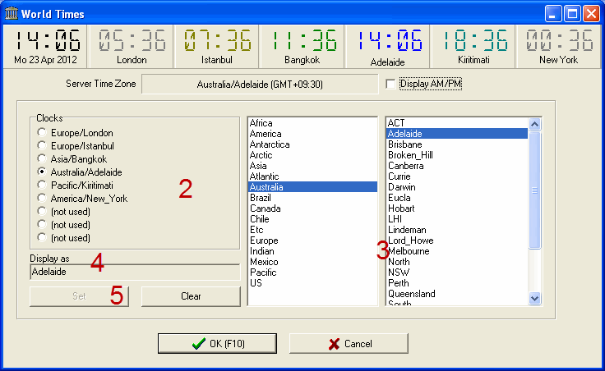Select the Europe/London clock radio button

42,132
